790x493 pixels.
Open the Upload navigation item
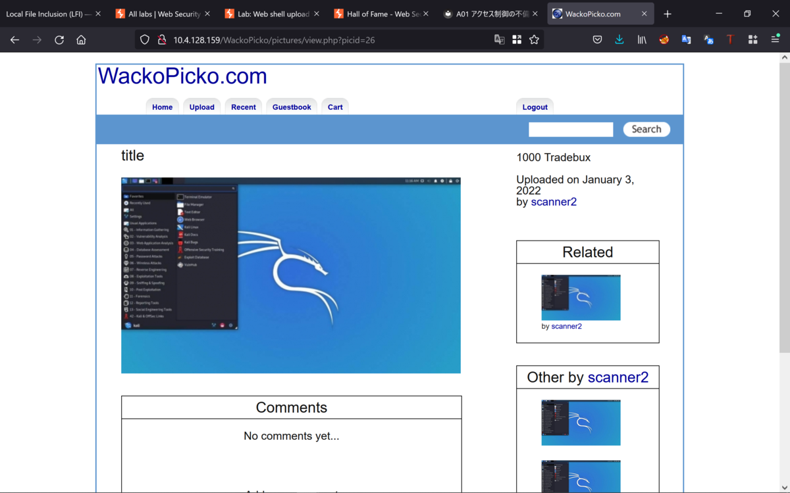201,107
